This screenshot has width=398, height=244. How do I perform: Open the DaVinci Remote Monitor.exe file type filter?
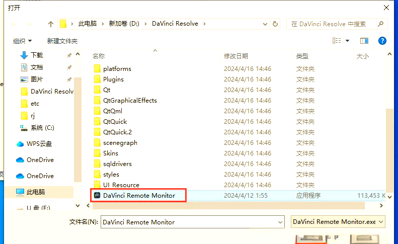338,222
